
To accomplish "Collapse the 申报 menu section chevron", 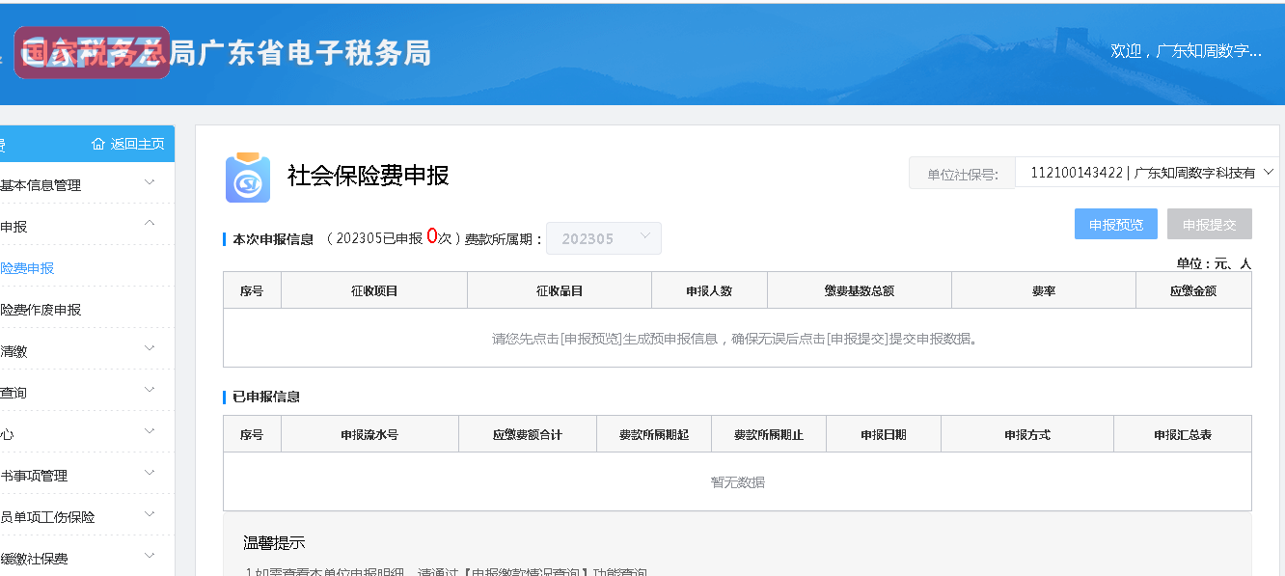I will click(150, 224).
